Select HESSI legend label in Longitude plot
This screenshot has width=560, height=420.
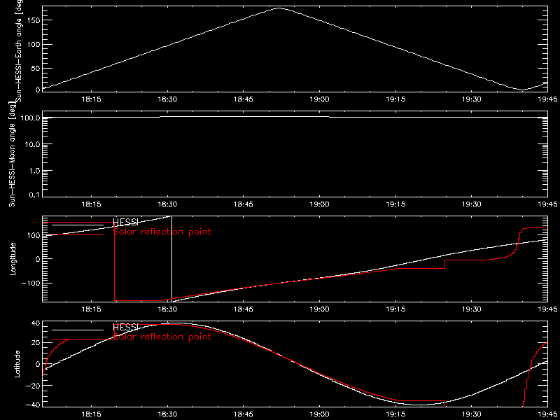click(125, 222)
